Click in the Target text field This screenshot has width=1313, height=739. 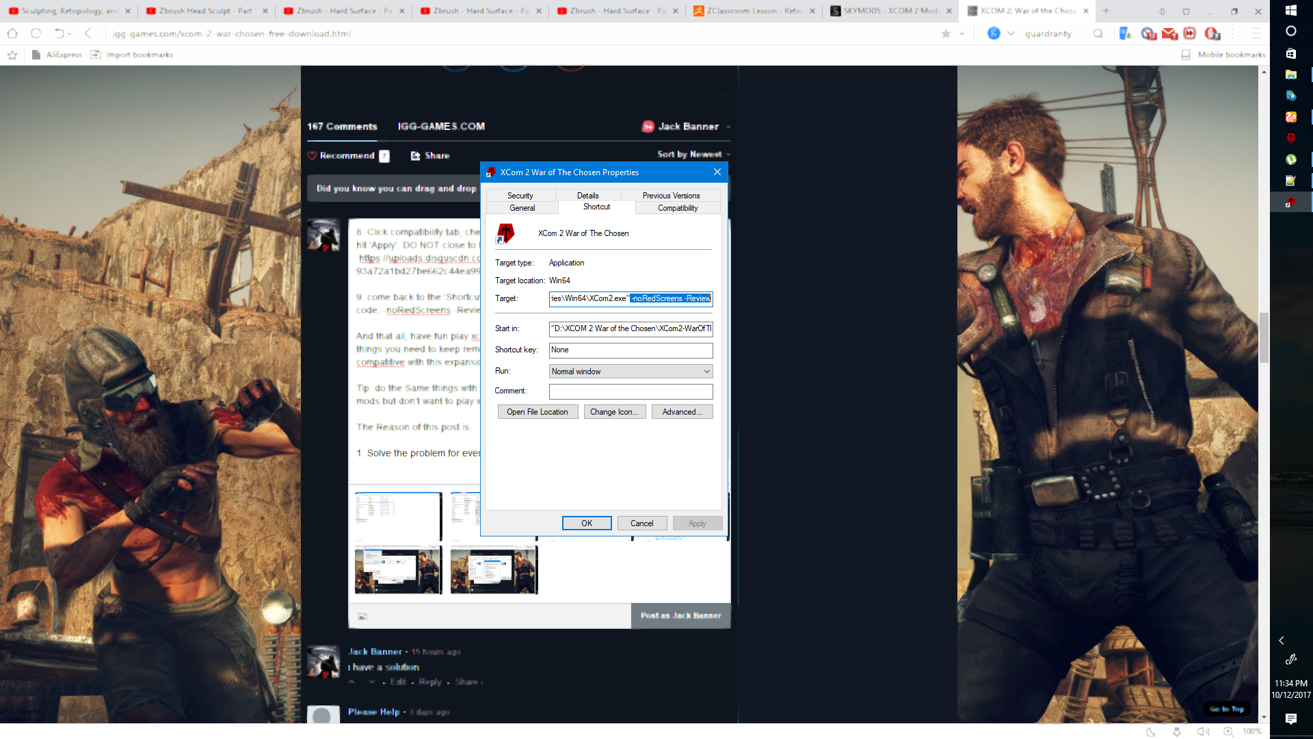point(631,298)
